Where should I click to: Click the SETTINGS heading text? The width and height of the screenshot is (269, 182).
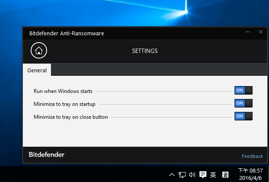(x=145, y=51)
